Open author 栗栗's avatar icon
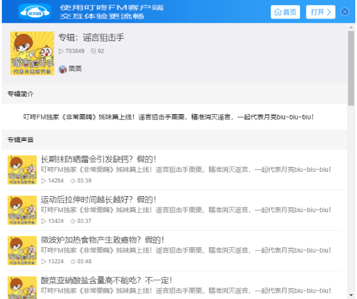 coord(62,69)
